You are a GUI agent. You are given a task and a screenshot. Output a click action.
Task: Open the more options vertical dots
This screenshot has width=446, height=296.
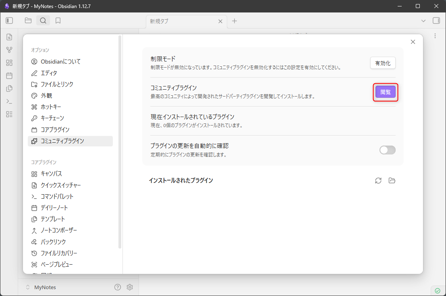(435, 36)
